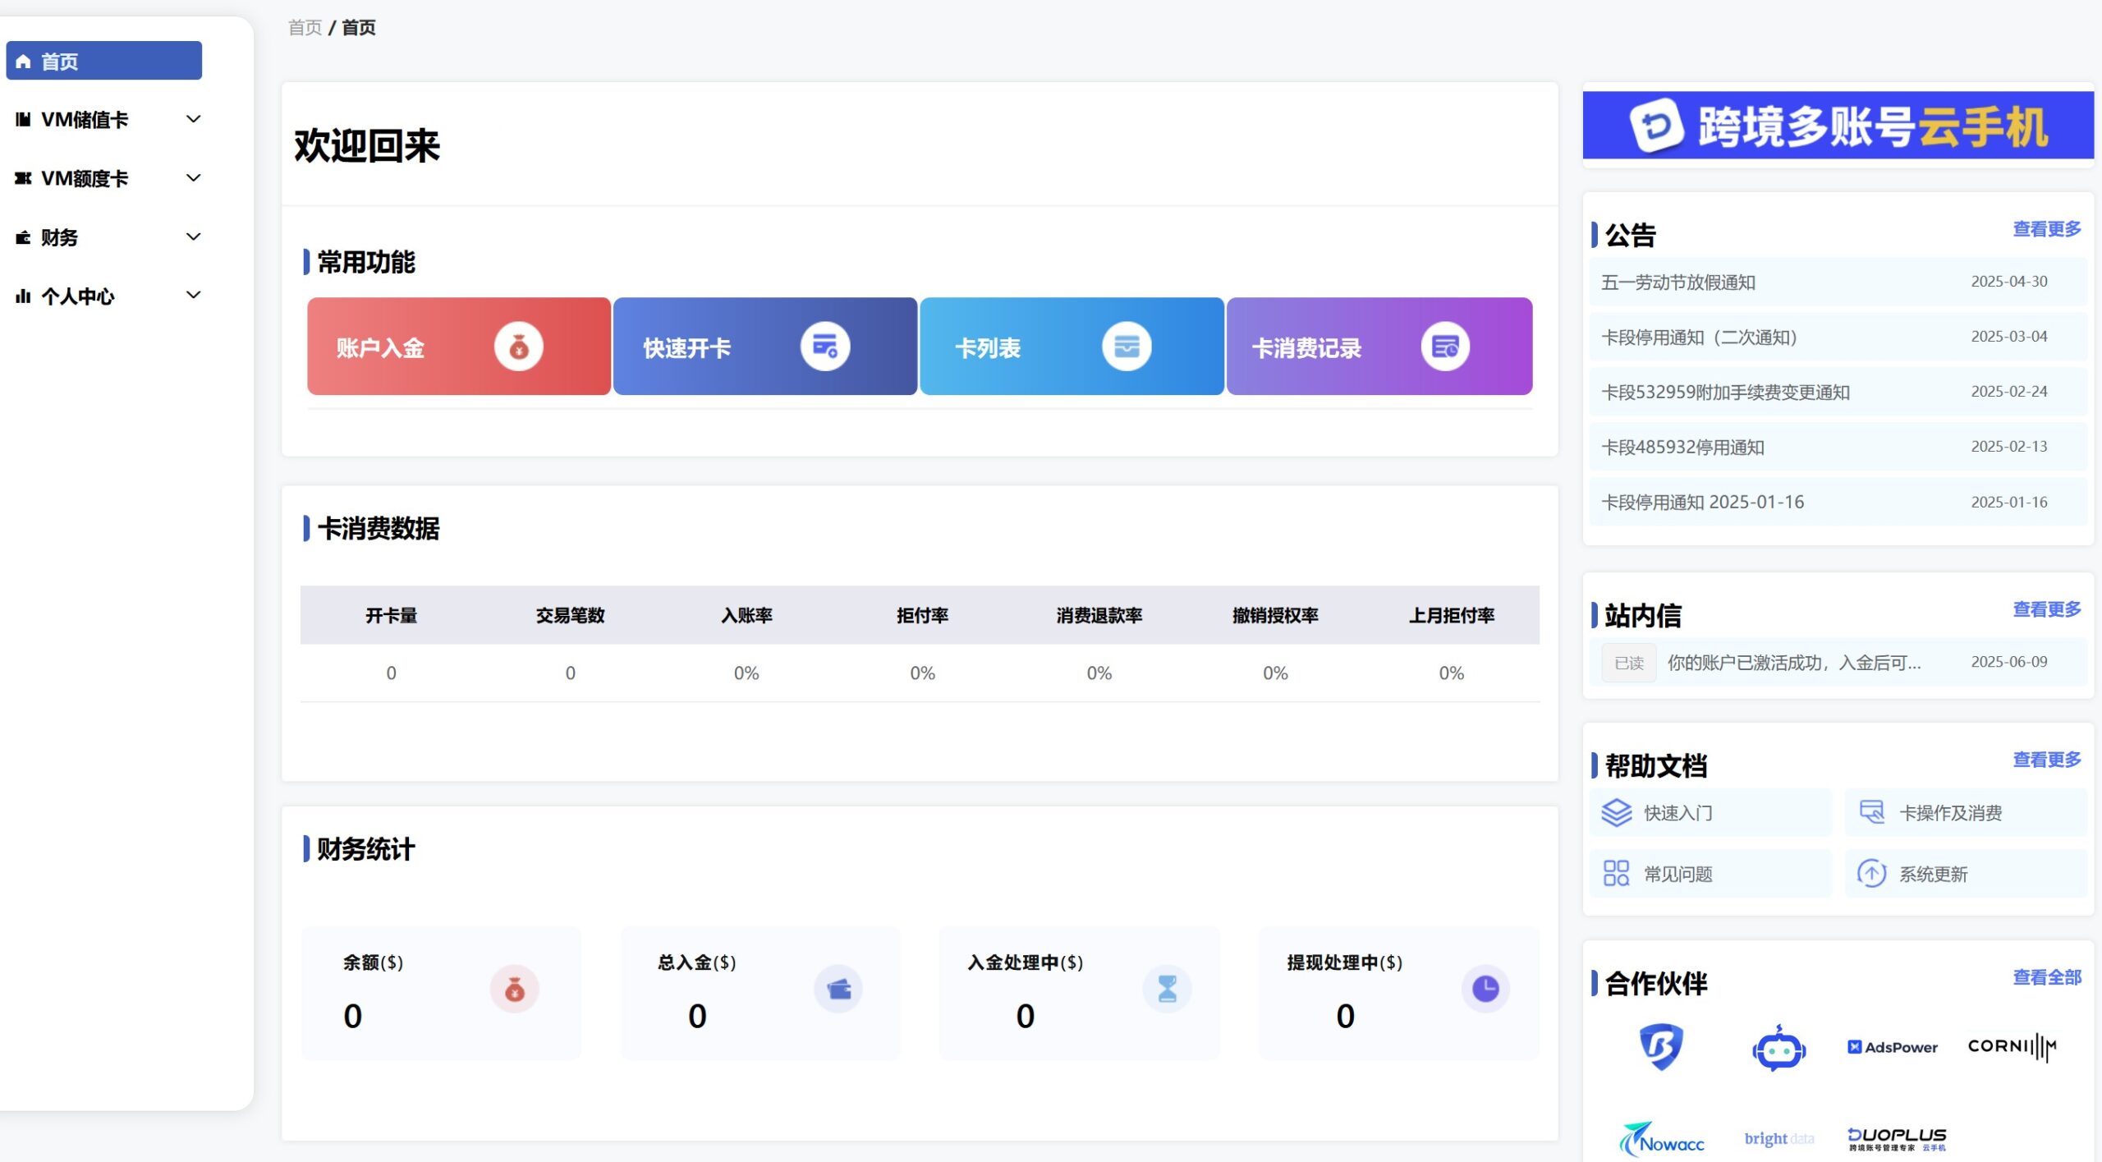This screenshot has width=2102, height=1162.
Task: Open the Nowacc partner logo
Action: coord(1661,1139)
